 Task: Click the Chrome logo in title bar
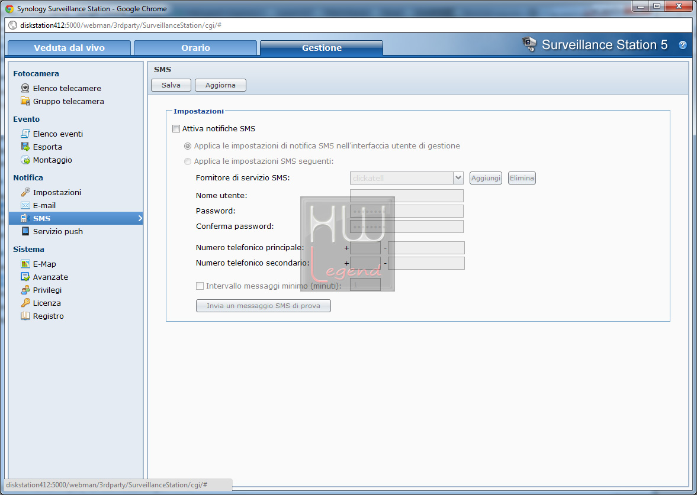(x=9, y=8)
